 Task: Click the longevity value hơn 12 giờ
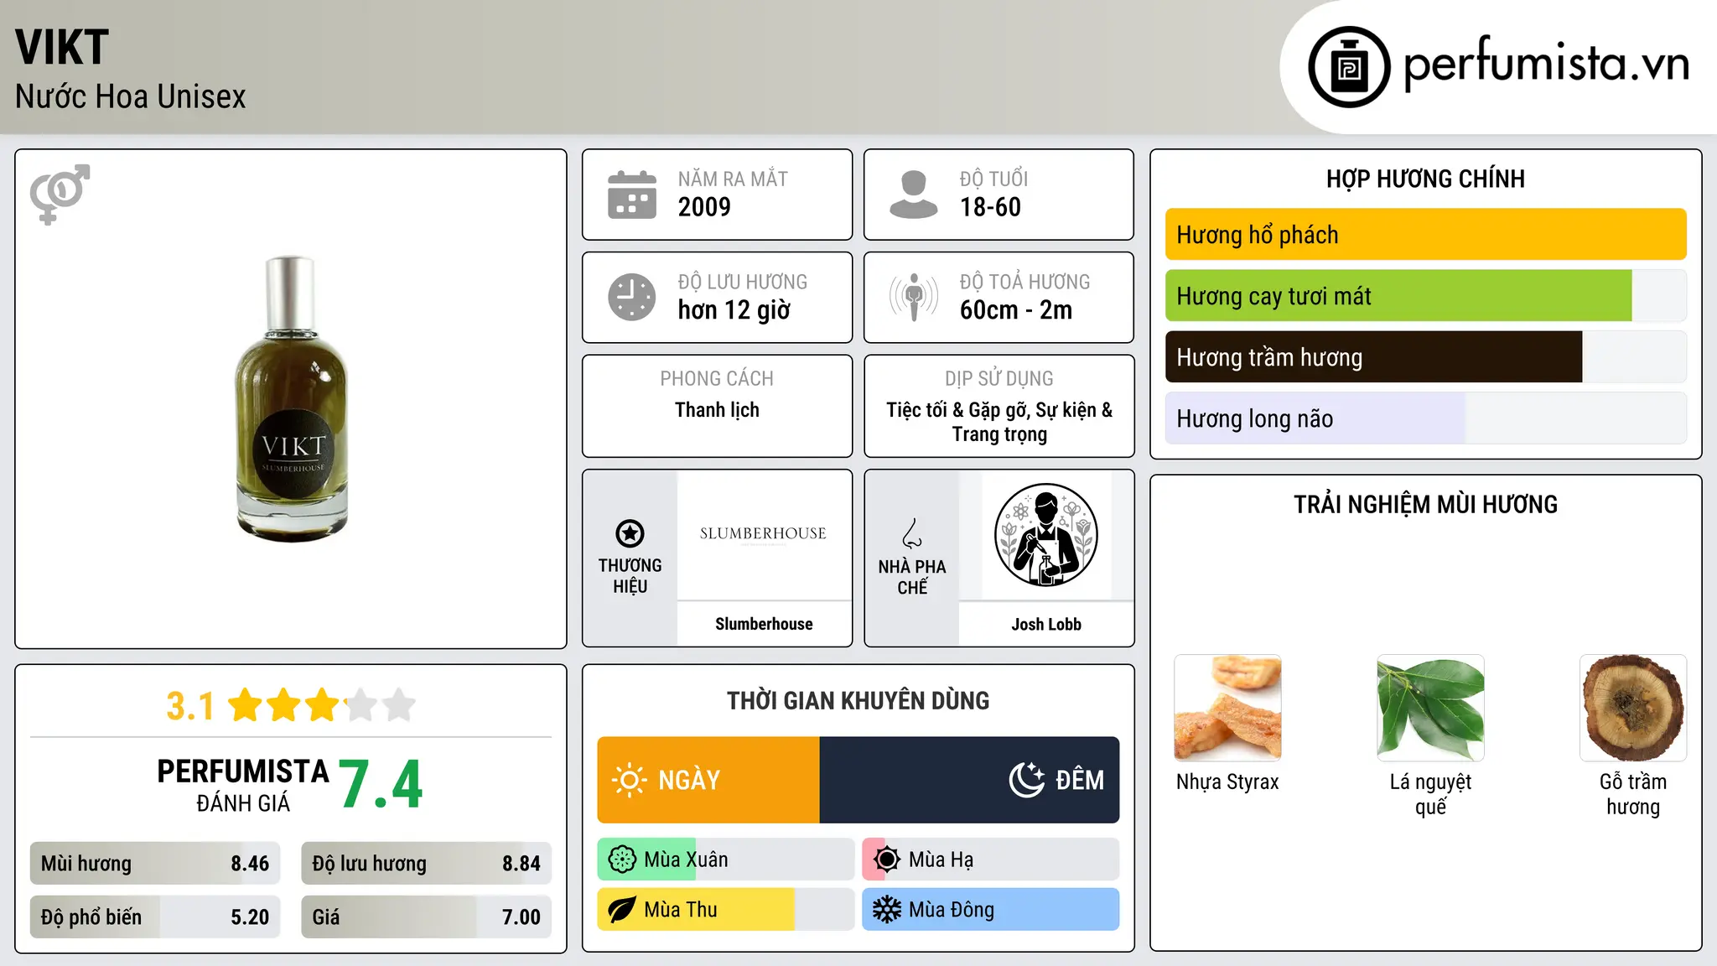pyautogui.click(x=734, y=310)
